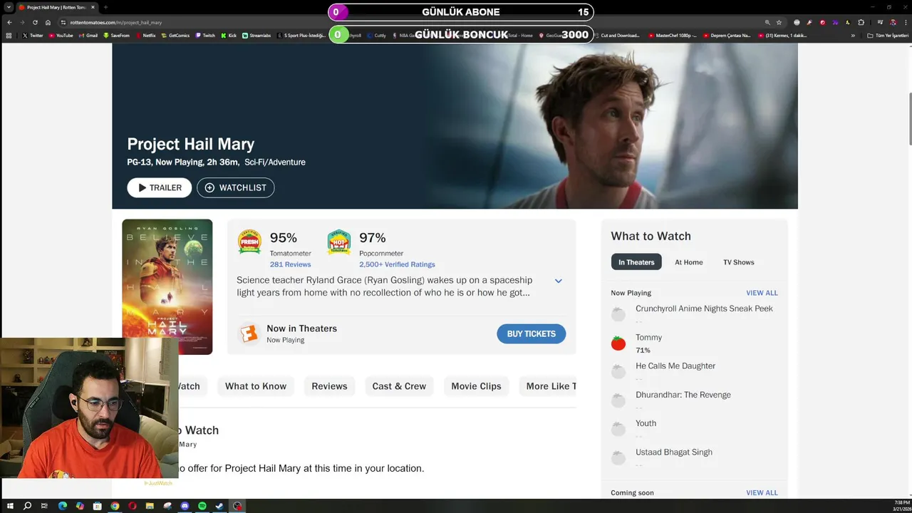Click the Project Hail Mary poster thumbnail

click(x=167, y=286)
